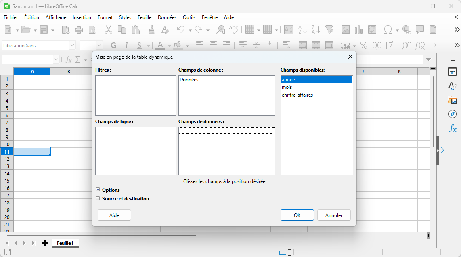Select the mois field in available fields

[287, 87]
